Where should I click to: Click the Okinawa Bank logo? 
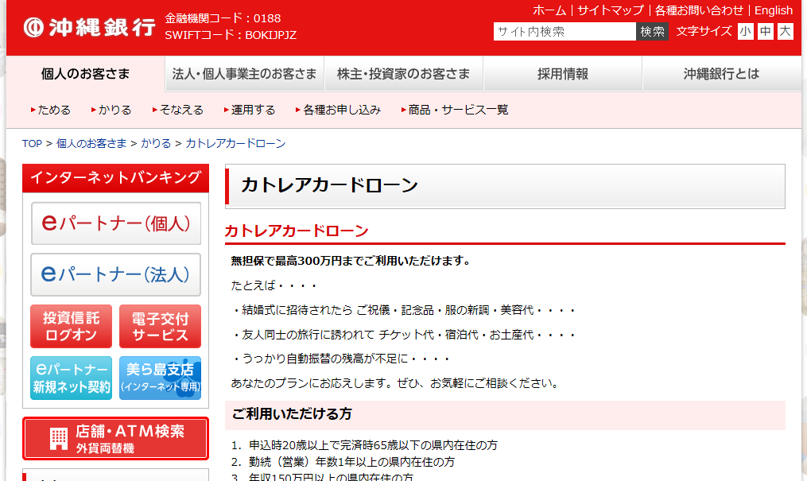coord(89,27)
